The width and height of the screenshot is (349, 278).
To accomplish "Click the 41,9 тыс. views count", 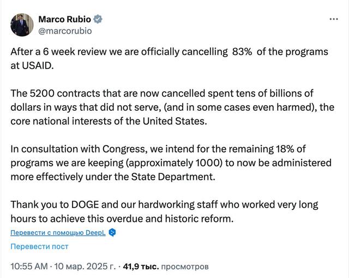I will (141, 267).
